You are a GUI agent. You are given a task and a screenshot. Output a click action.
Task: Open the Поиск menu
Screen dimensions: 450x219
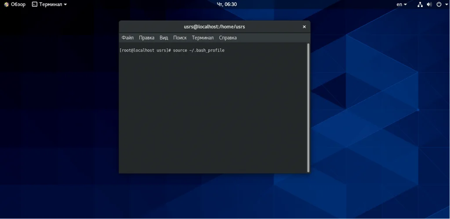pyautogui.click(x=180, y=38)
